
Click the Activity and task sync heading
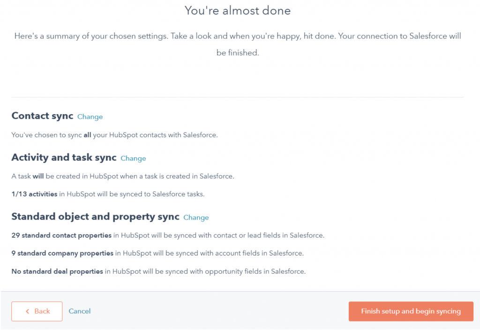(63, 158)
